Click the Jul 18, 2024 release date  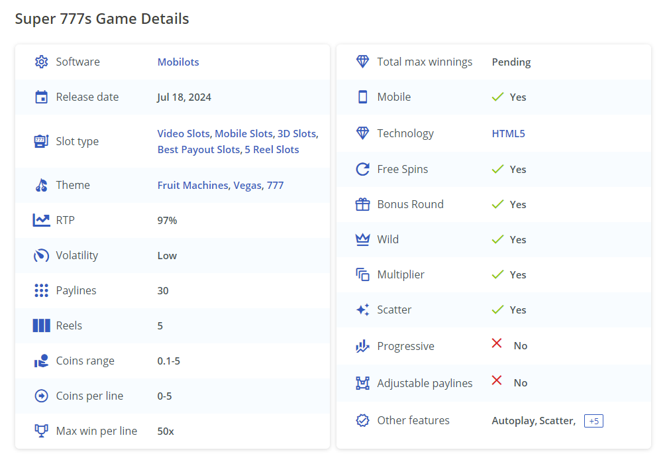point(184,97)
